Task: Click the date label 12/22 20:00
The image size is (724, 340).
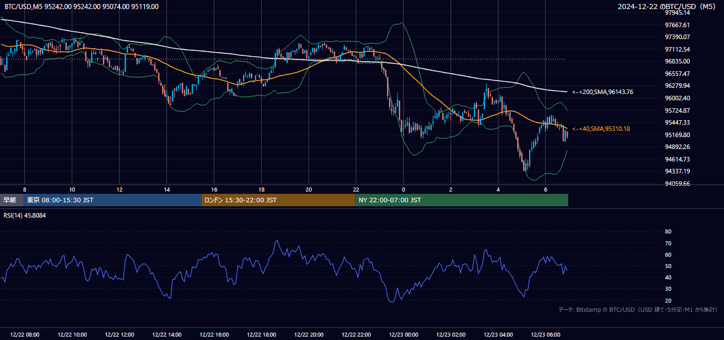Action: click(x=309, y=335)
